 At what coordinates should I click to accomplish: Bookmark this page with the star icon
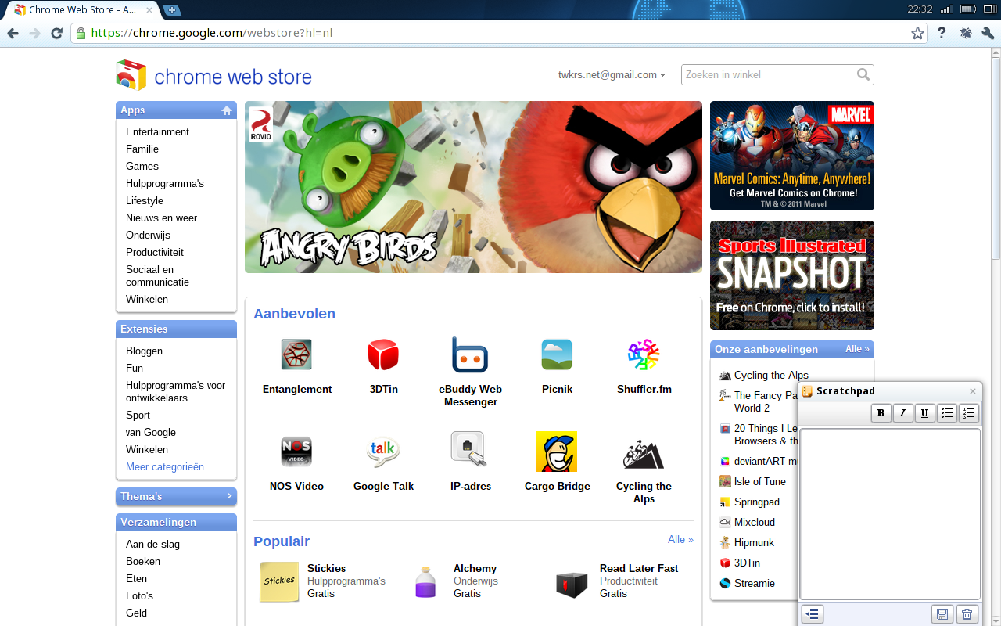tap(918, 33)
